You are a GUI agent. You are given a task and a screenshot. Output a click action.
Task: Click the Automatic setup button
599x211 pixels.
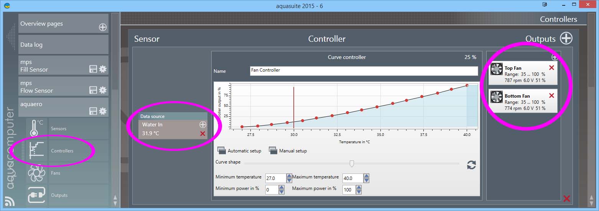pos(239,151)
